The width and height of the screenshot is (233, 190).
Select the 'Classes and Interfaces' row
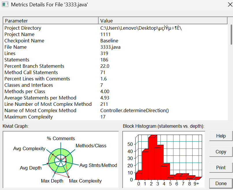(x=115, y=85)
